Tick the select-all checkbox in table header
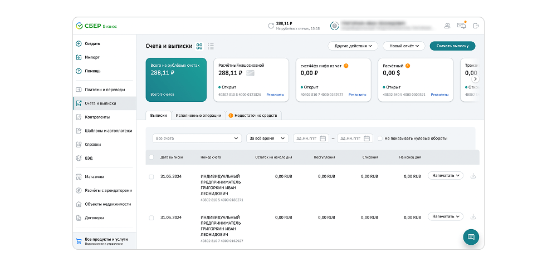Image resolution: width=557 pixels, height=272 pixels. pyautogui.click(x=152, y=157)
